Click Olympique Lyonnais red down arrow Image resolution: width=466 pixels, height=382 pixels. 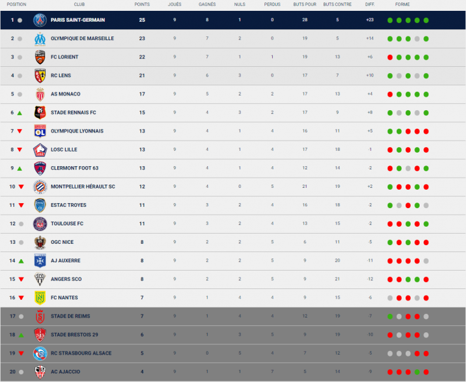(x=20, y=131)
